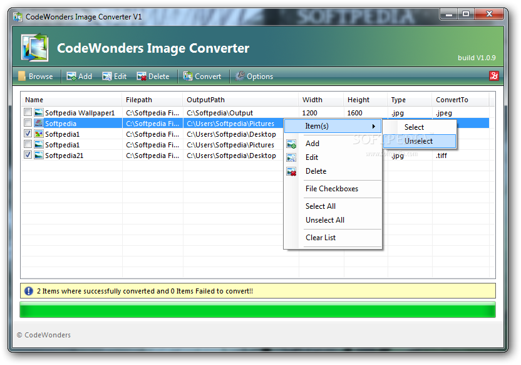Click the 1600 height value
The image size is (521, 365).
point(355,113)
